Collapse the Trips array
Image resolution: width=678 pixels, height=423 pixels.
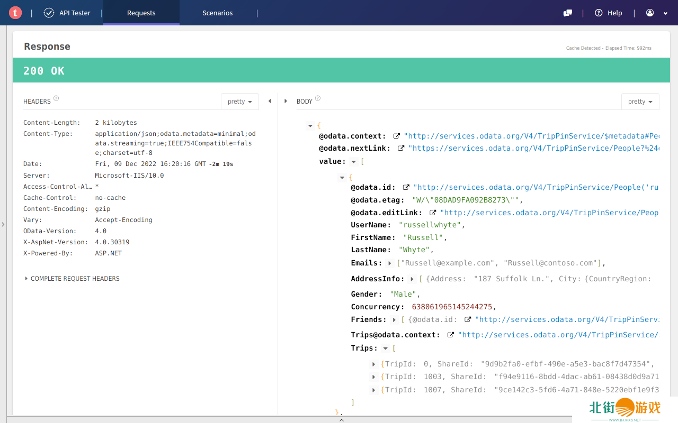tap(386, 348)
